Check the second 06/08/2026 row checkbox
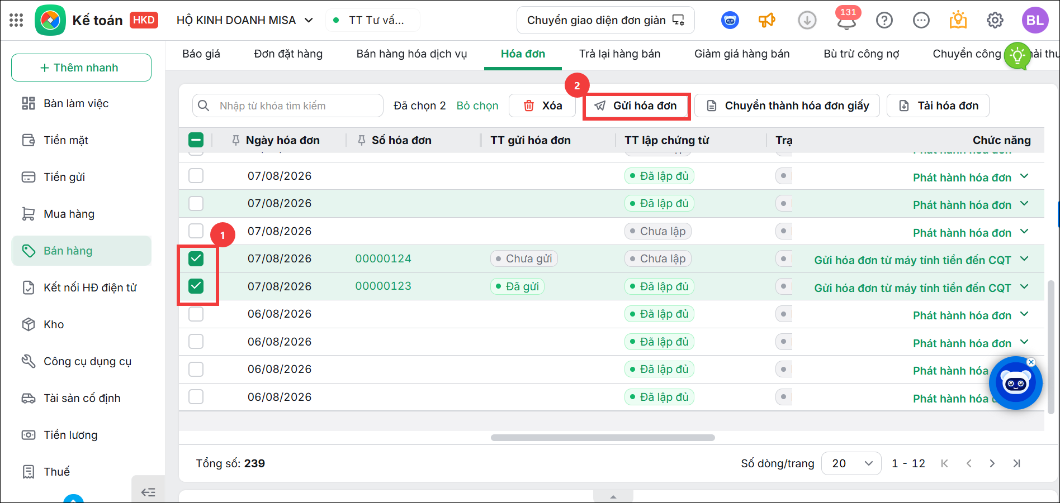Viewport: 1060px width, 503px height. (196, 342)
